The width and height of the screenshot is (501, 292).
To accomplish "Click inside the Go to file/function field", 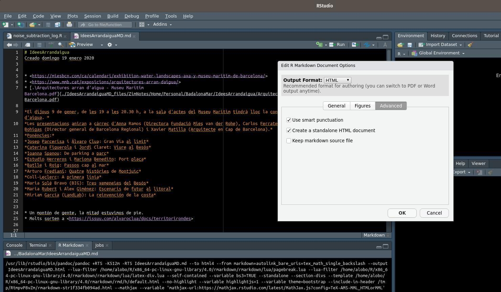I will (105, 24).
